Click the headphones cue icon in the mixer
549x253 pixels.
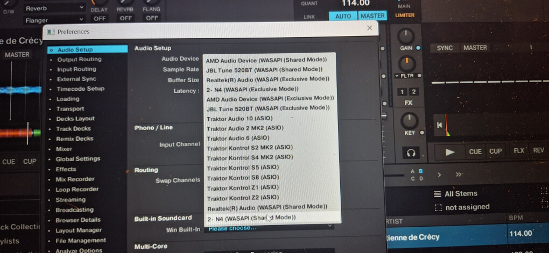[x=411, y=153]
